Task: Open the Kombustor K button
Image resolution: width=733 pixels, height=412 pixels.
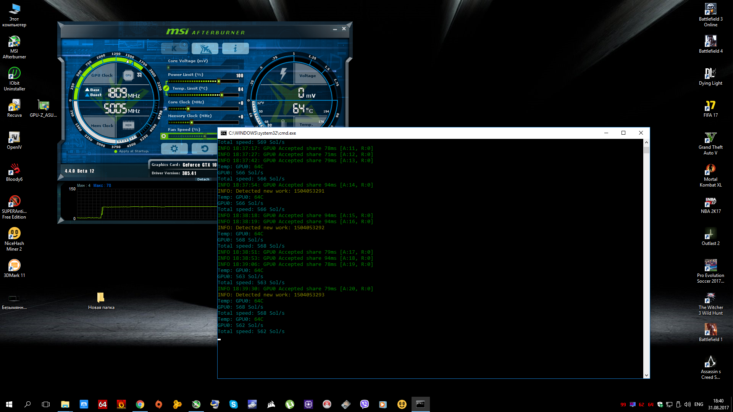Action: pyautogui.click(x=174, y=48)
